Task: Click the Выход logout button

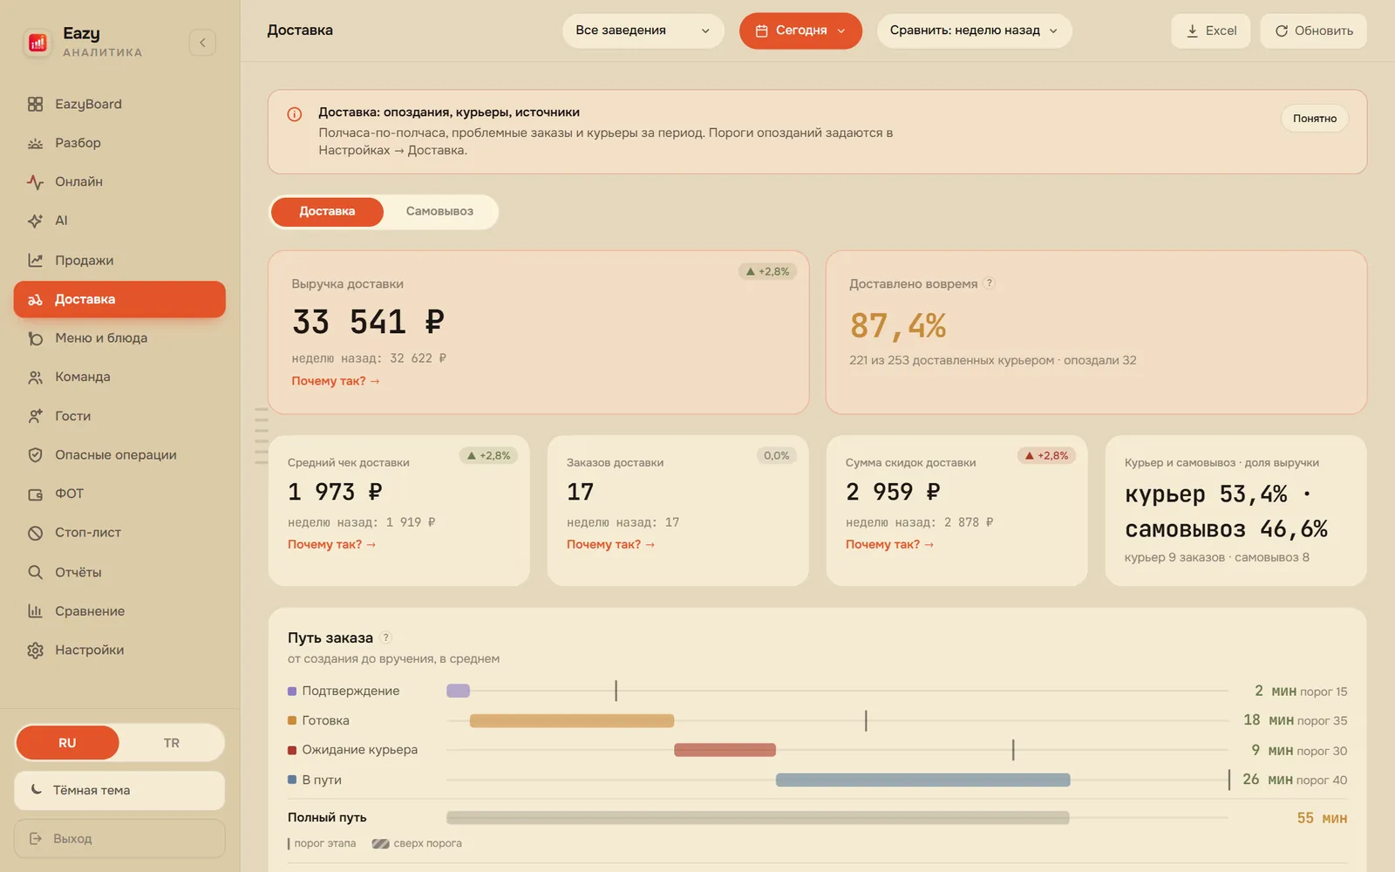Action: tap(119, 839)
